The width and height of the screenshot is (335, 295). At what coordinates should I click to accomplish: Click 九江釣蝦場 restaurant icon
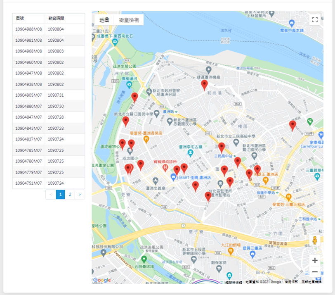pos(231,251)
